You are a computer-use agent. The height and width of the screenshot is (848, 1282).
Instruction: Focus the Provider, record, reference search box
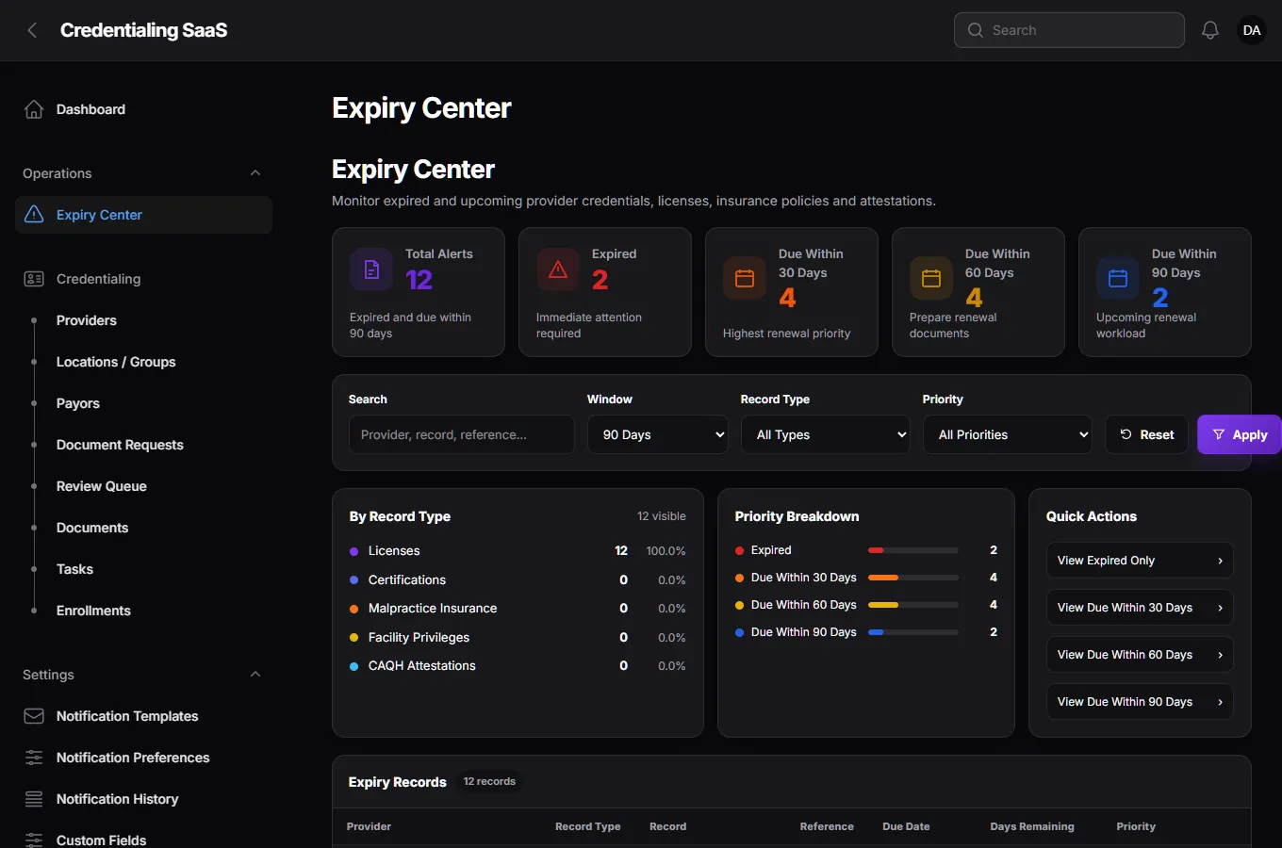[462, 434]
